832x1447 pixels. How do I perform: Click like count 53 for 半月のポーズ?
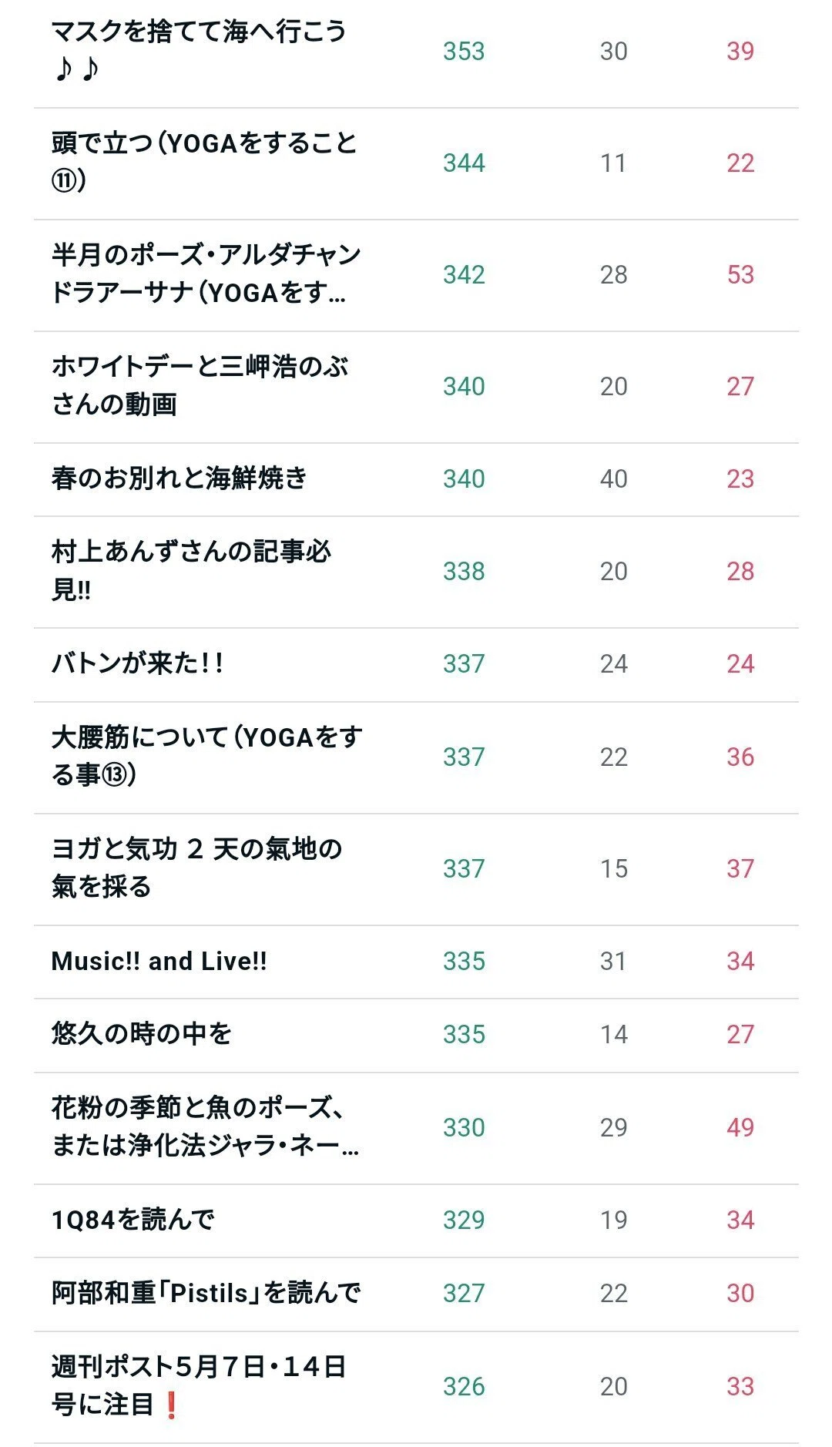tap(740, 274)
